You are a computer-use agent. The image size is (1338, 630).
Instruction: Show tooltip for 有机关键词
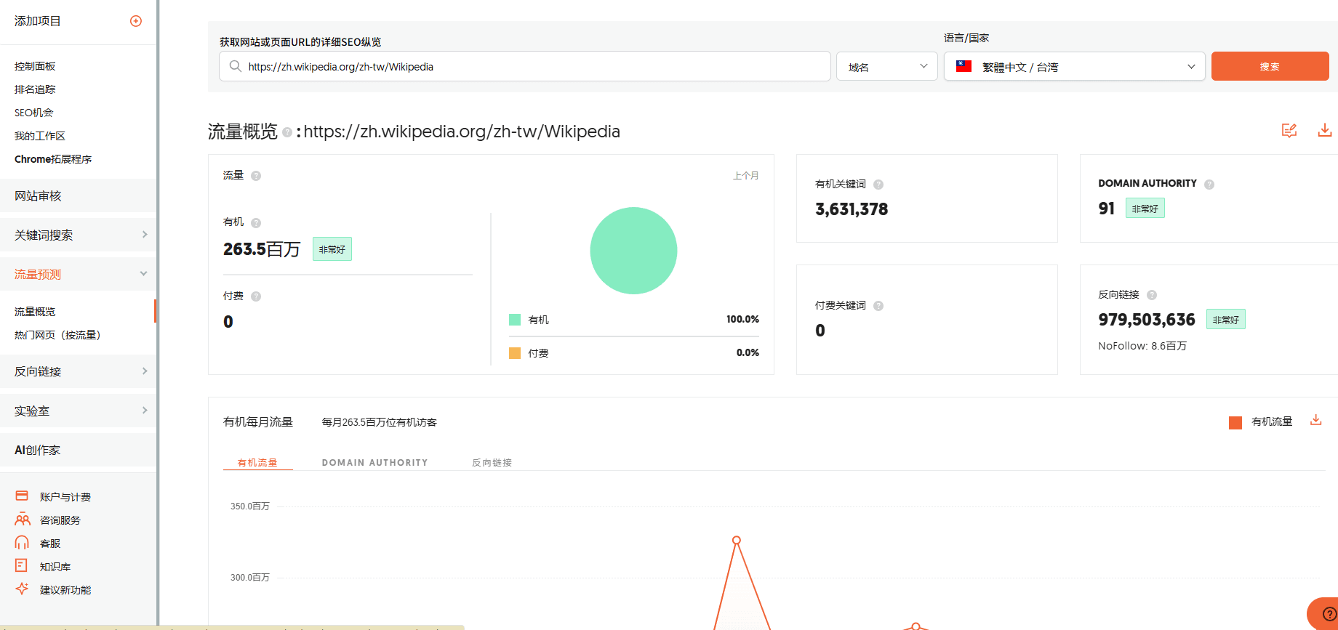pyautogui.click(x=878, y=185)
